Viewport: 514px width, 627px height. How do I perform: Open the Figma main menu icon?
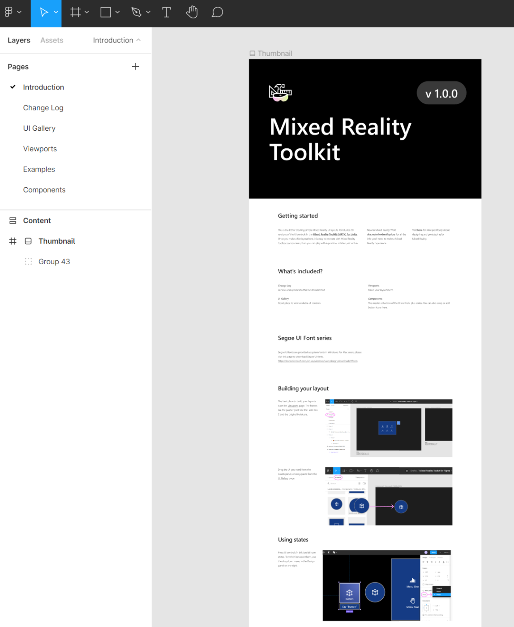pos(9,12)
